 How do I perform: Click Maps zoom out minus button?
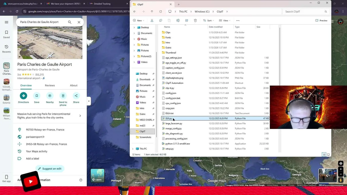click(341, 174)
